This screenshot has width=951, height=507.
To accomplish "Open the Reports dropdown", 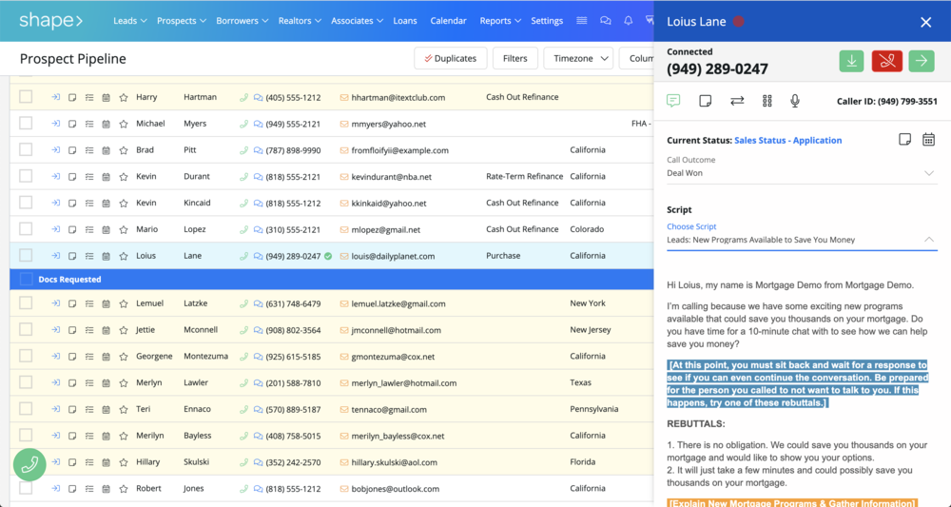I will pyautogui.click(x=500, y=21).
